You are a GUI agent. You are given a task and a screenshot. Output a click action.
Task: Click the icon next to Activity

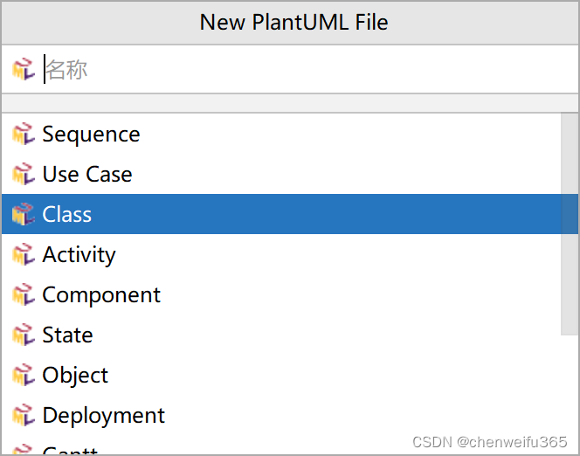[x=24, y=254]
